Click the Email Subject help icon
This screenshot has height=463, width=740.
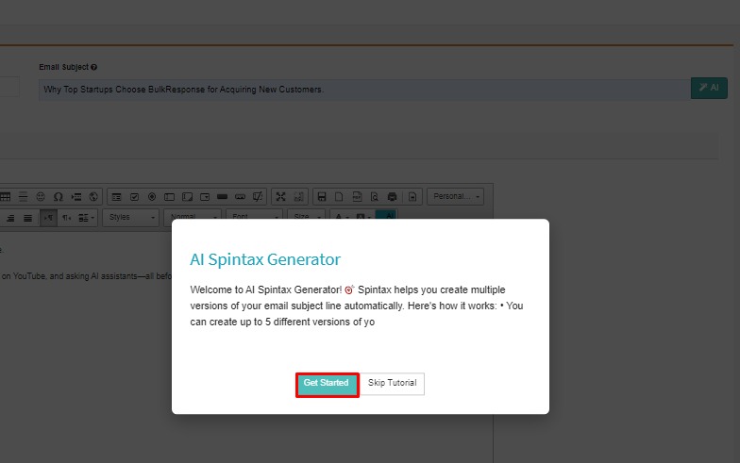[93, 67]
